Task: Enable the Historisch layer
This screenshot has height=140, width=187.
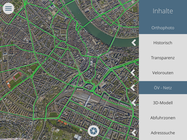Action: tap(163, 43)
